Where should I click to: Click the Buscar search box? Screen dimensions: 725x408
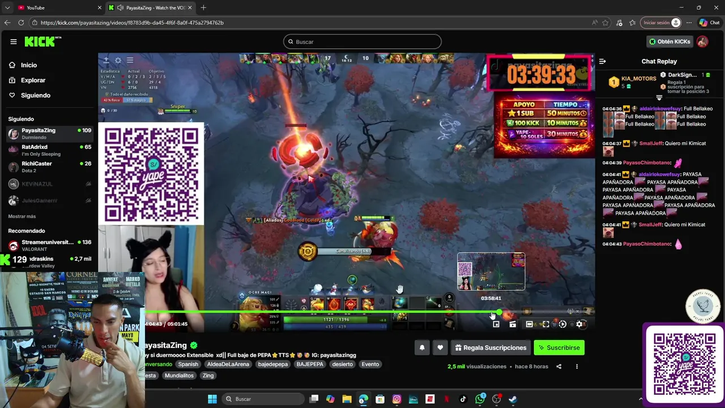pos(362,41)
